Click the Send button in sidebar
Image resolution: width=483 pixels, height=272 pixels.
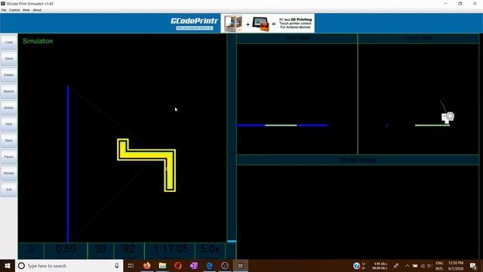8,59
